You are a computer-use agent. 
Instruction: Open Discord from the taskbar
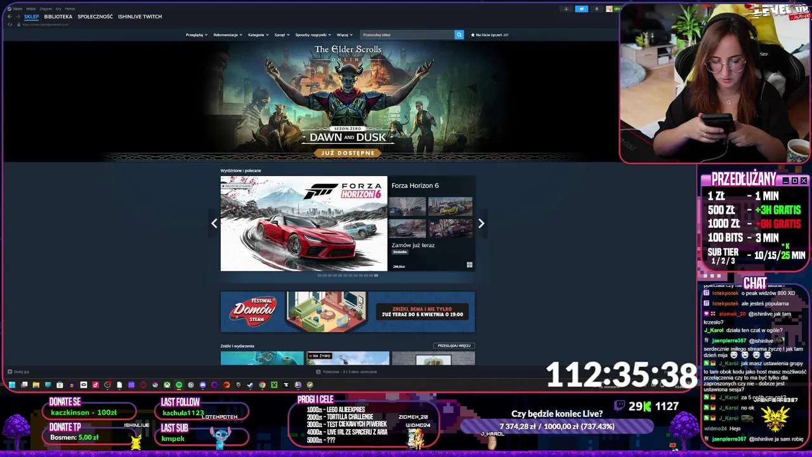click(203, 385)
